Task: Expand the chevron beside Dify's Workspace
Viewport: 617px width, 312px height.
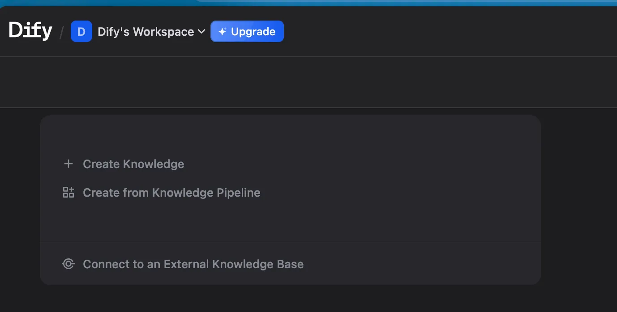Action: point(201,31)
